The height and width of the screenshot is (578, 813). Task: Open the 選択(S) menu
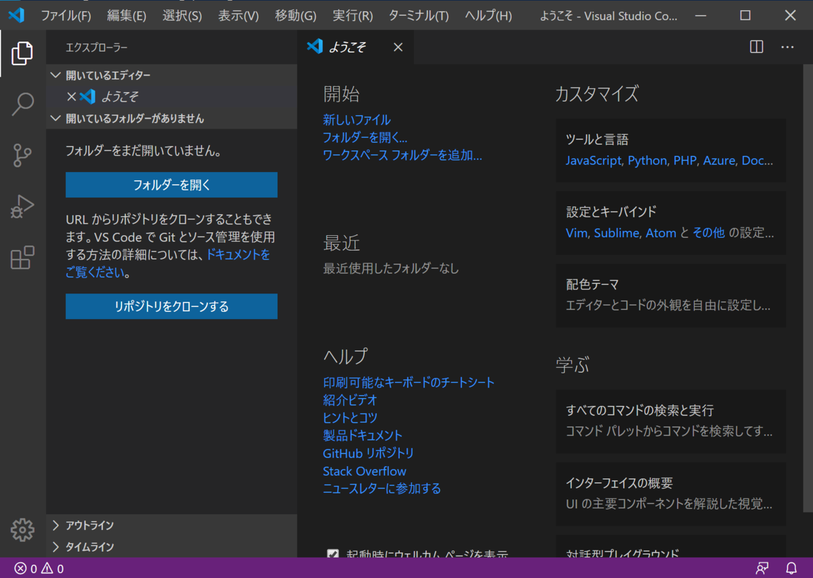coord(182,16)
